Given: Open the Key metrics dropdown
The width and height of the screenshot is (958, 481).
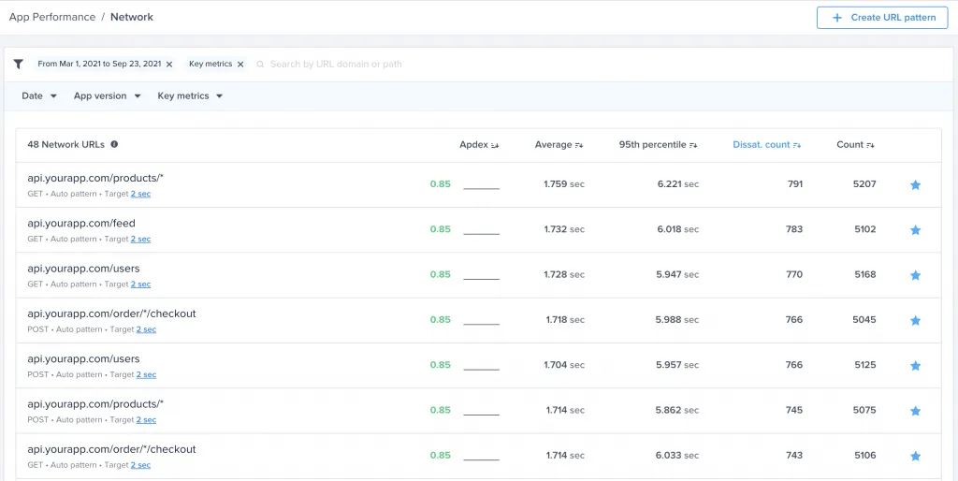Looking at the screenshot, I should (x=190, y=96).
